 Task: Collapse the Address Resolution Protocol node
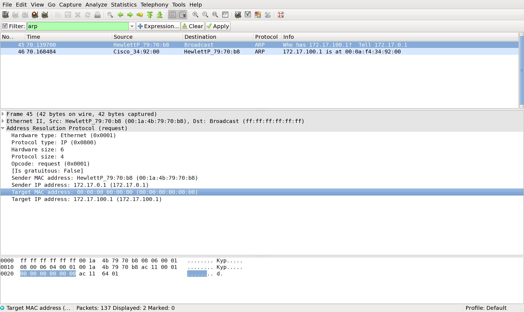point(3,128)
